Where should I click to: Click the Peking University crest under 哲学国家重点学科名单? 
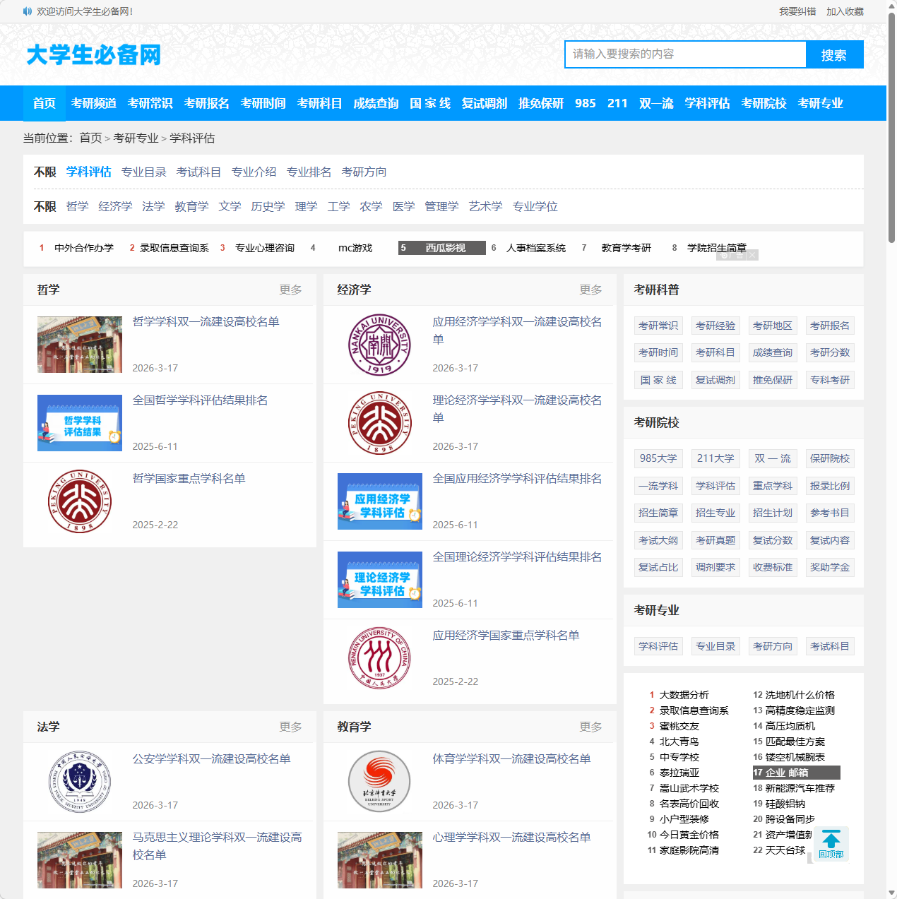pos(79,501)
